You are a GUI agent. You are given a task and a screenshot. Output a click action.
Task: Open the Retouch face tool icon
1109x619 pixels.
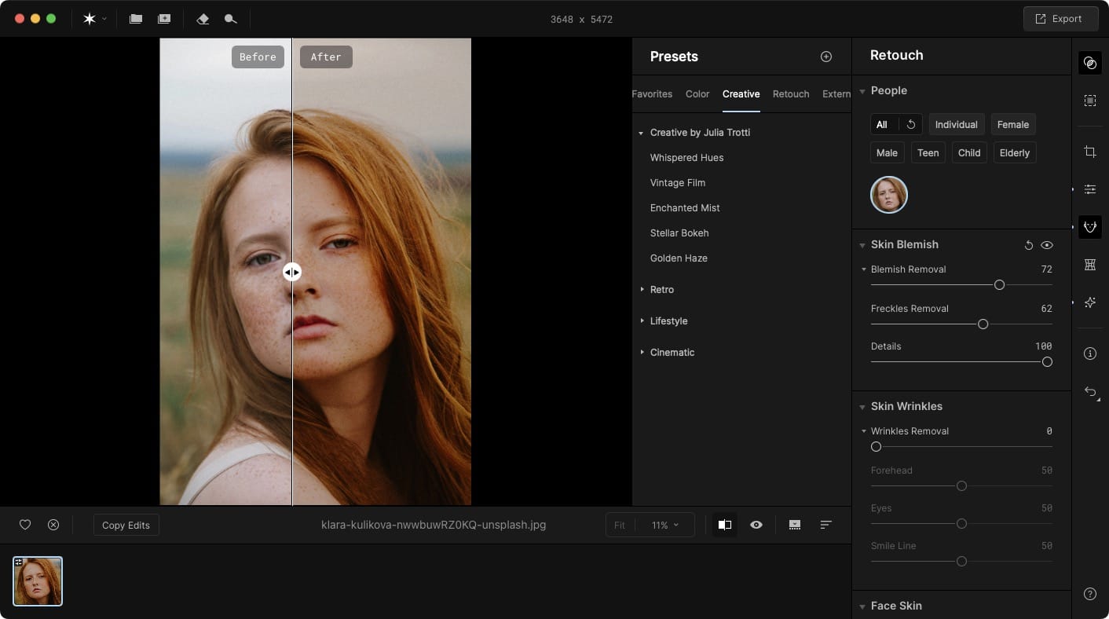point(1089,227)
